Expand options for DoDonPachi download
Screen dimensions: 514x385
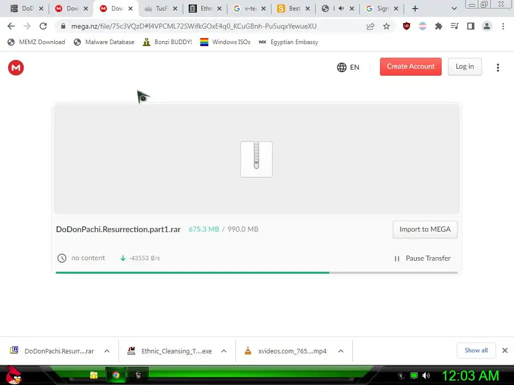pyautogui.click(x=107, y=351)
